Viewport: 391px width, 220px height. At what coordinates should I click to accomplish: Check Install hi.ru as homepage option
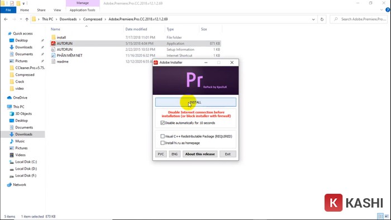coord(163,143)
